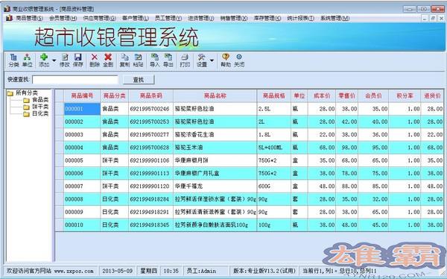Open the 员工管理(Y) menu

[168, 18]
